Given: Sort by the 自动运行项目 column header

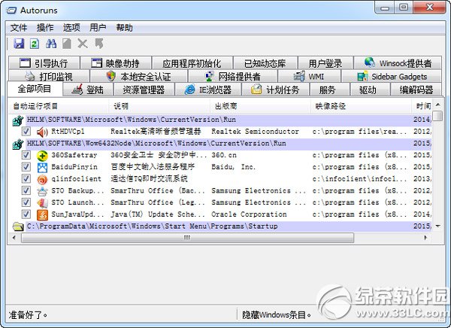Looking at the screenshot, I should pyautogui.click(x=59, y=106).
